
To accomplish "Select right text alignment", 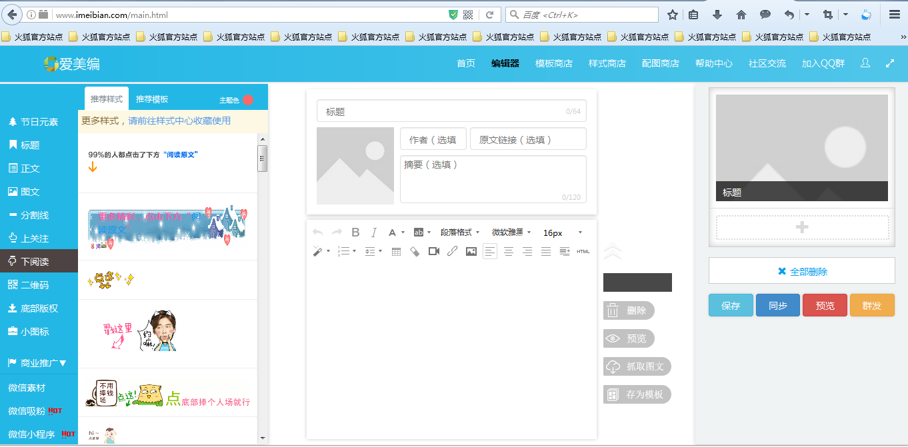I will pyautogui.click(x=527, y=251).
